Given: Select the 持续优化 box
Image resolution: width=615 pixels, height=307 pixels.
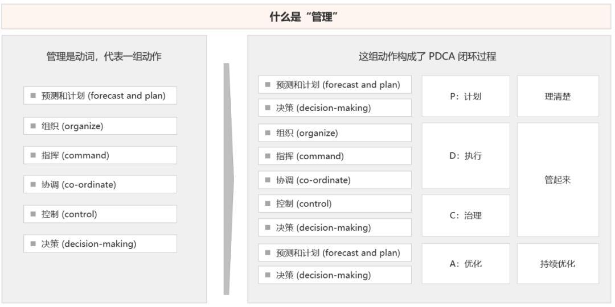Looking at the screenshot, I should [x=557, y=264].
